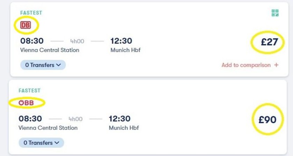Open the 0 Transfers dropdown for ÖBB trip
The height and width of the screenshot is (156, 293).
click(41, 143)
